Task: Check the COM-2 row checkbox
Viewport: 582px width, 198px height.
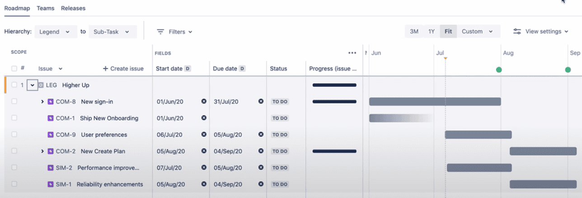Action: click(x=14, y=151)
